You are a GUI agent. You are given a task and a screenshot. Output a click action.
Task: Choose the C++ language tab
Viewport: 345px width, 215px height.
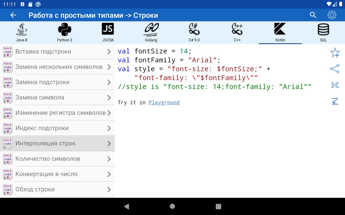click(x=237, y=33)
